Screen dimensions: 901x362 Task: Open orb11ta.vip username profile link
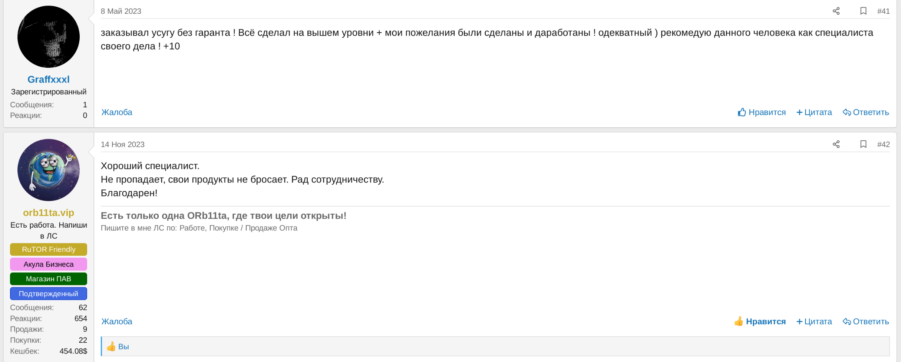[x=49, y=213]
